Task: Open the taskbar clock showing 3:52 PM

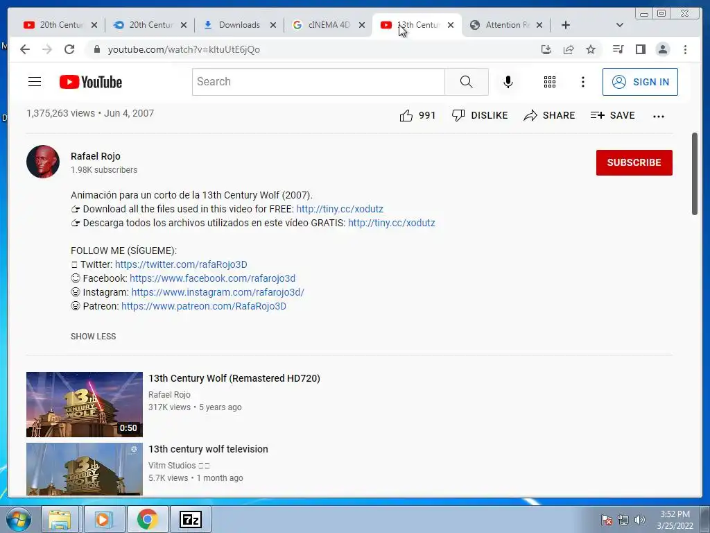Action: pyautogui.click(x=675, y=520)
